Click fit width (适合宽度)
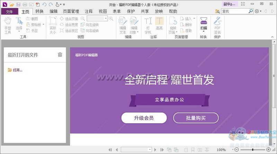277x154 pixels. [x=69, y=25]
